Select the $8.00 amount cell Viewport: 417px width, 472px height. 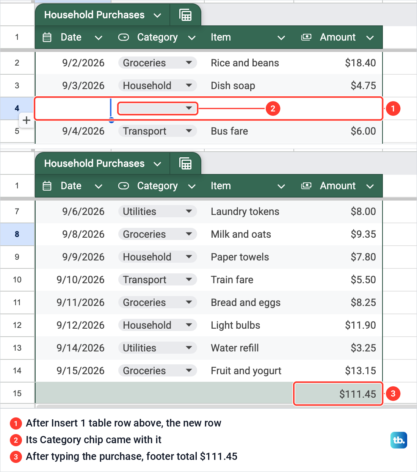click(x=338, y=212)
